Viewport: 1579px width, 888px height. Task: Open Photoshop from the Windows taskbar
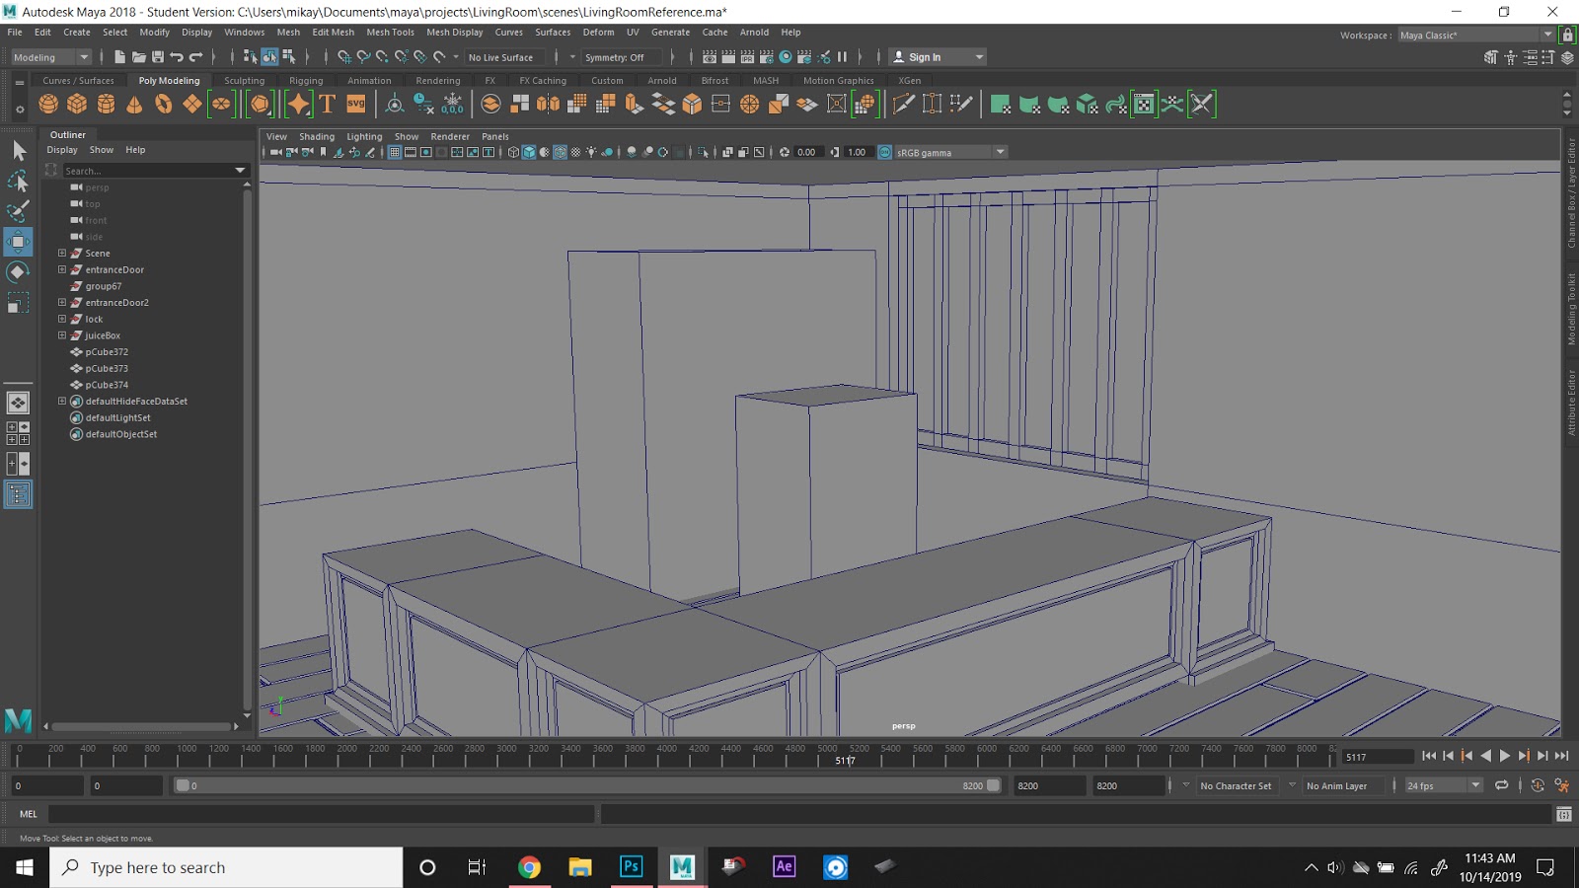pos(631,867)
